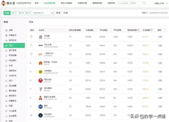Expand the 收藏公众号 dropdown arrow

pos(167,3)
